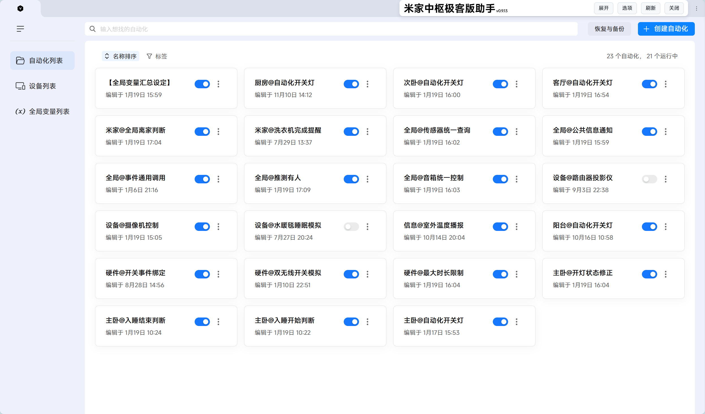Click the search magnifier icon

click(92, 29)
